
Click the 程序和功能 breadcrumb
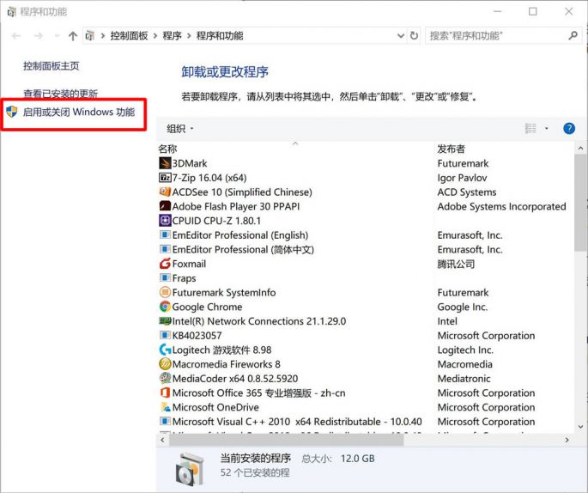pyautogui.click(x=220, y=36)
